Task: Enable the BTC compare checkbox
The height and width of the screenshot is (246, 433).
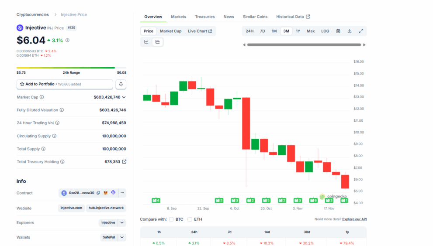Action: [x=171, y=219]
